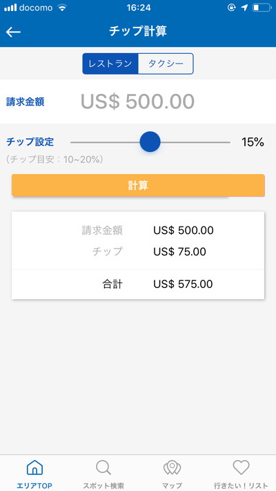This screenshot has height=491, width=276.
Task: Click slider track right of the knob
Action: (x=195, y=142)
